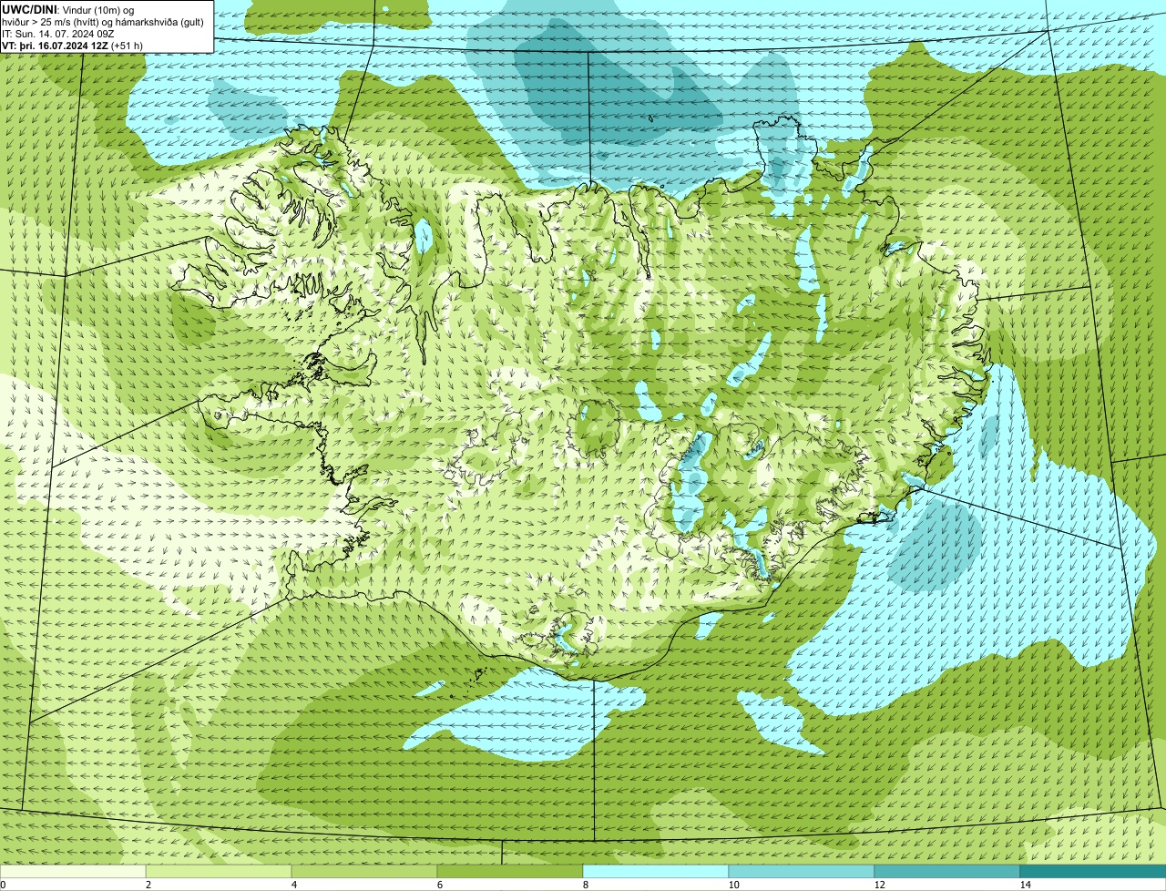This screenshot has height=891, width=1166.
Task: Click the 2–4 m/s light green legend segment
Action: (219, 871)
